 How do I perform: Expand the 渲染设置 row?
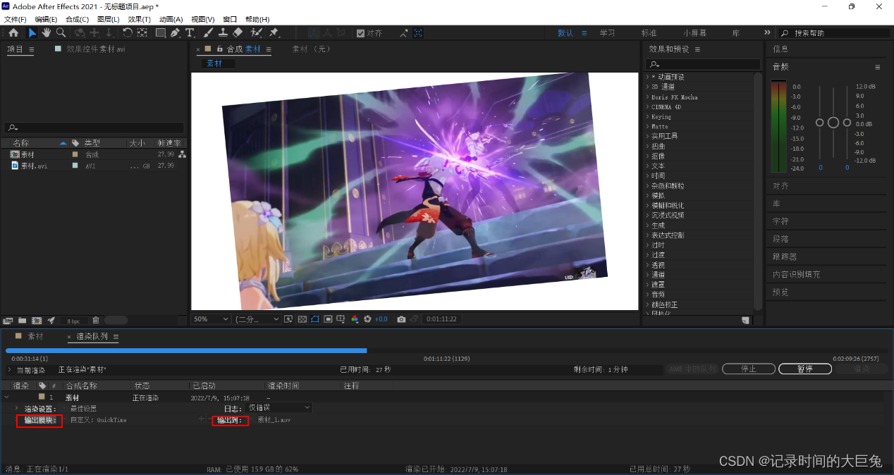17,408
